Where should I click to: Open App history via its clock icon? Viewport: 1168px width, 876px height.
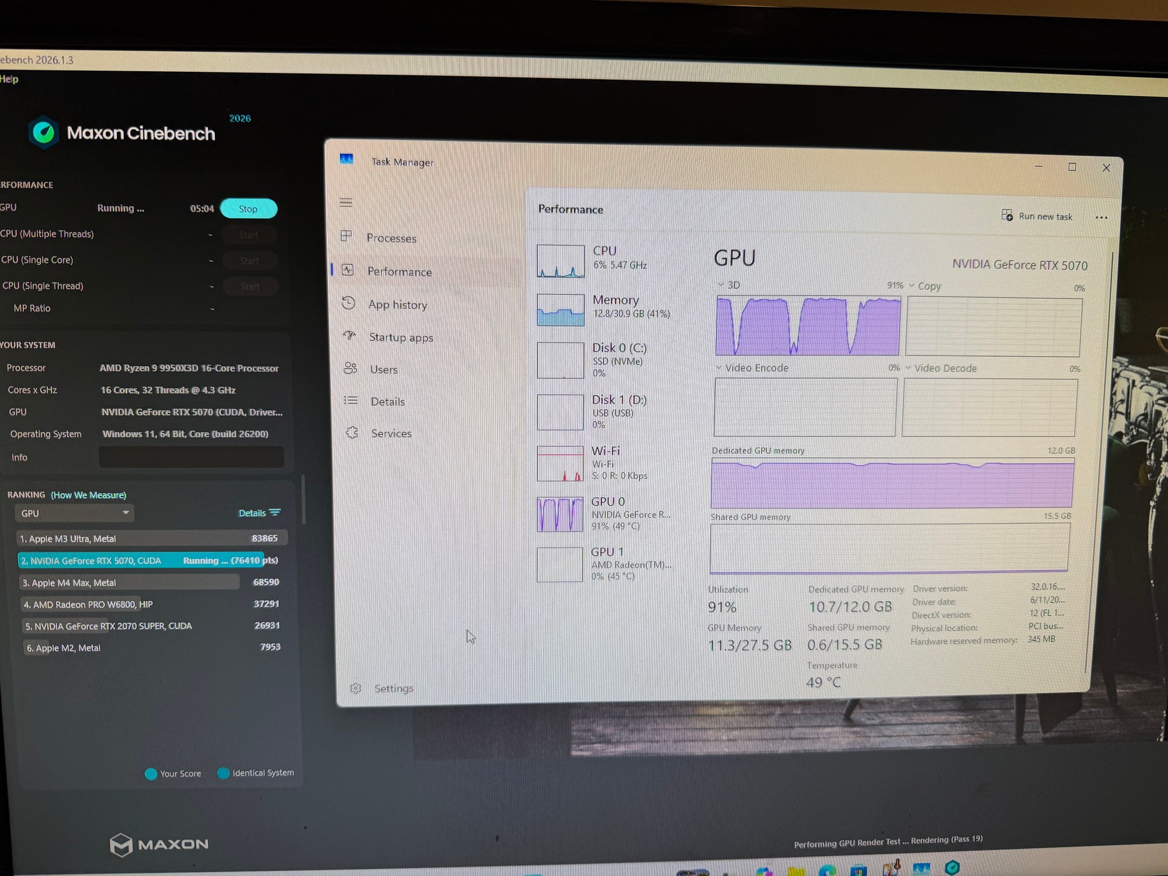[x=348, y=303]
